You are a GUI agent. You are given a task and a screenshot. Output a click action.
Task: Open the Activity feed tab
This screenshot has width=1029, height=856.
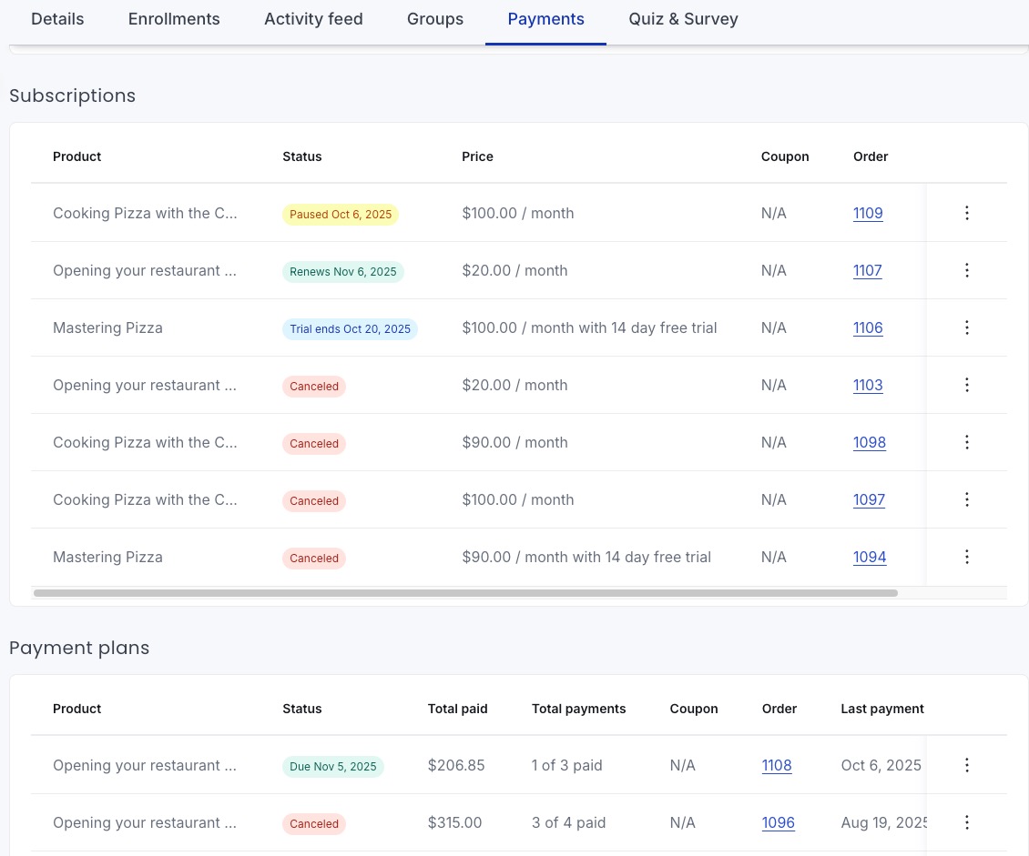coord(313,19)
